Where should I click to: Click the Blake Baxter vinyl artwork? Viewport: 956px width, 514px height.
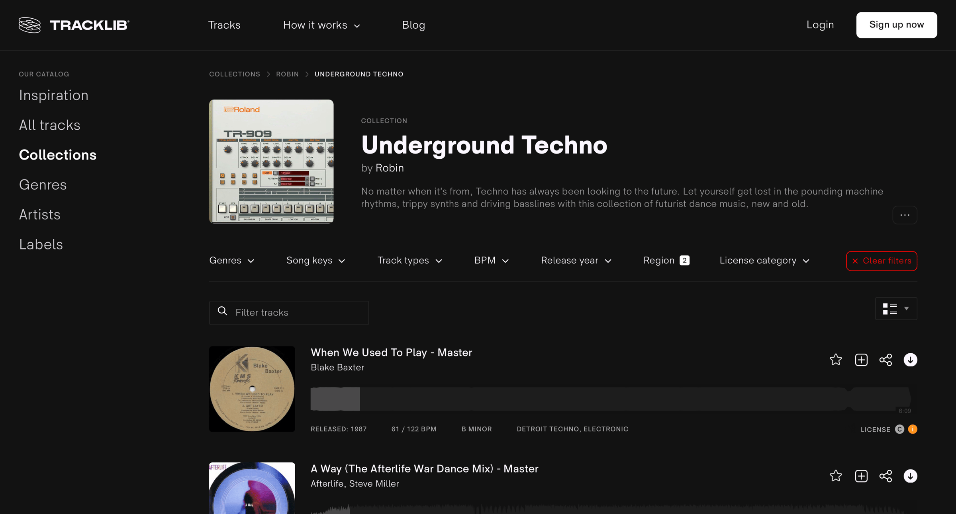[252, 389]
